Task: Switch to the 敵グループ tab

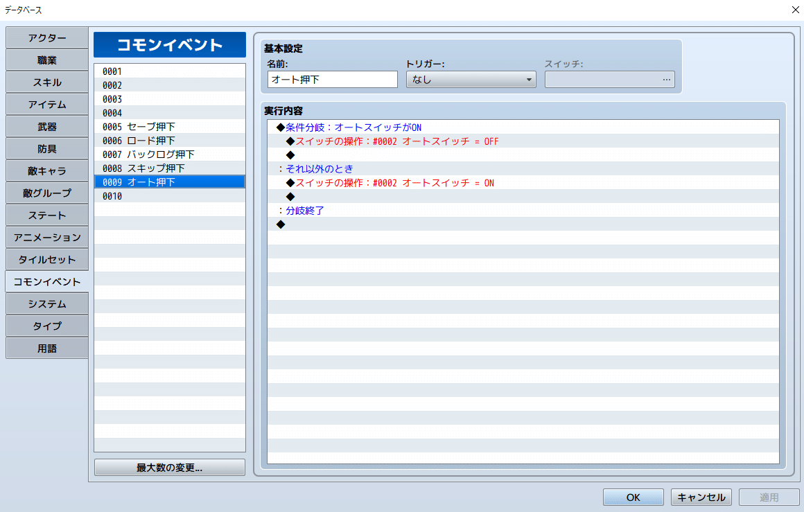Action: (46, 193)
